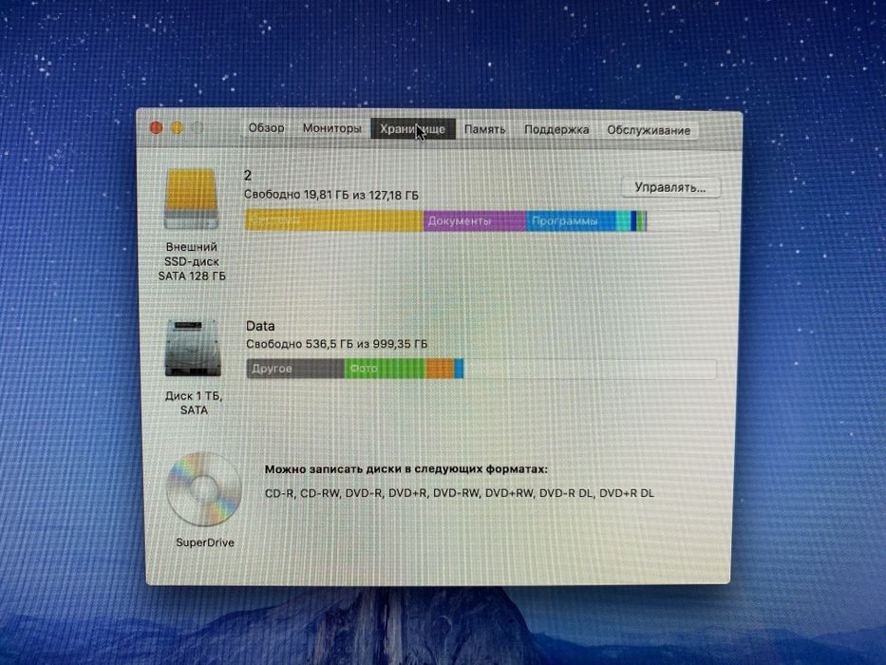The height and width of the screenshot is (665, 886).
Task: Click the teal segment of disk 2 bar
Action: click(x=623, y=221)
